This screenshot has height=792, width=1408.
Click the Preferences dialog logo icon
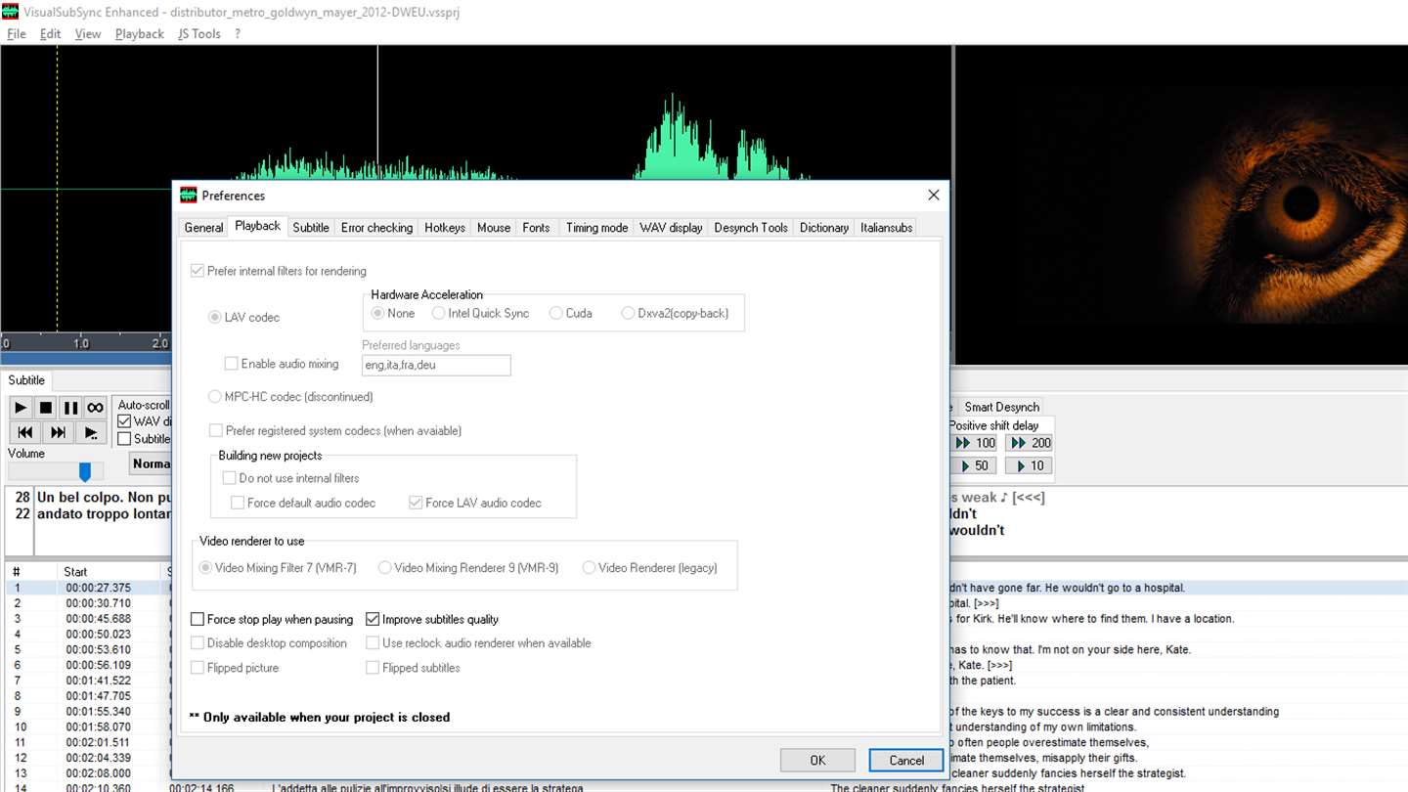(x=189, y=196)
